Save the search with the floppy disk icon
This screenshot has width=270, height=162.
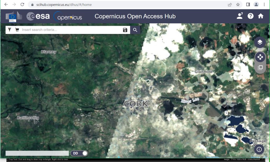pyautogui.click(x=125, y=30)
